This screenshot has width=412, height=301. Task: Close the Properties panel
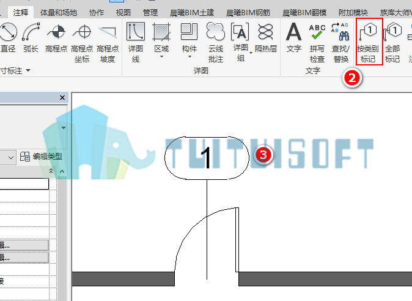(62, 97)
